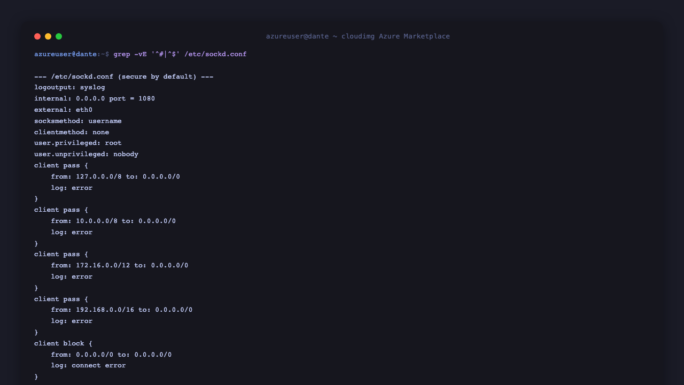Click the 'log: connect error' line
Viewport: 684px width, 385px height.
pyautogui.click(x=88, y=365)
